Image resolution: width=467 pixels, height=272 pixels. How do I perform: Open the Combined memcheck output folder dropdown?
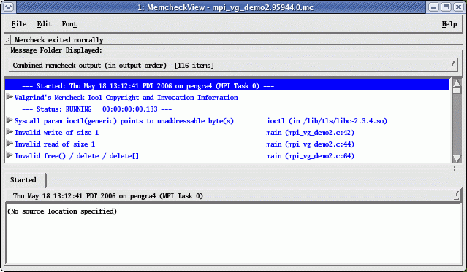point(232,65)
